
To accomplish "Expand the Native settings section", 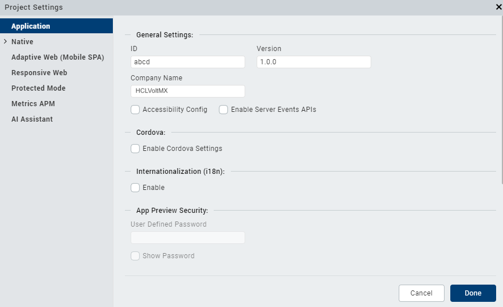I will pos(5,42).
